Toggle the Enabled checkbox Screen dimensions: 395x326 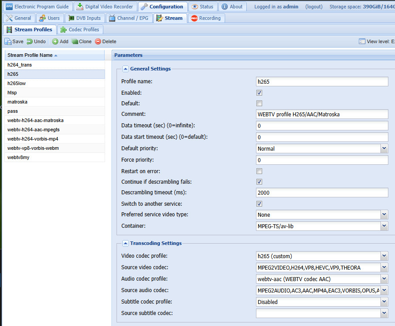pyautogui.click(x=260, y=93)
